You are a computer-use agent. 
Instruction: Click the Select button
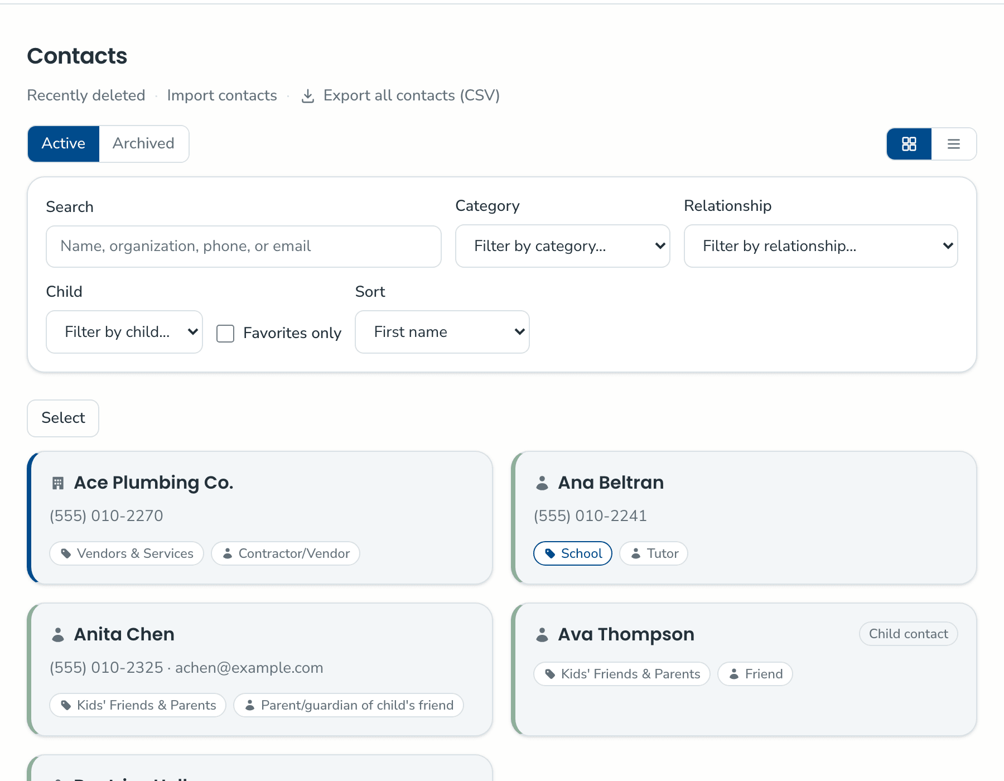click(63, 418)
